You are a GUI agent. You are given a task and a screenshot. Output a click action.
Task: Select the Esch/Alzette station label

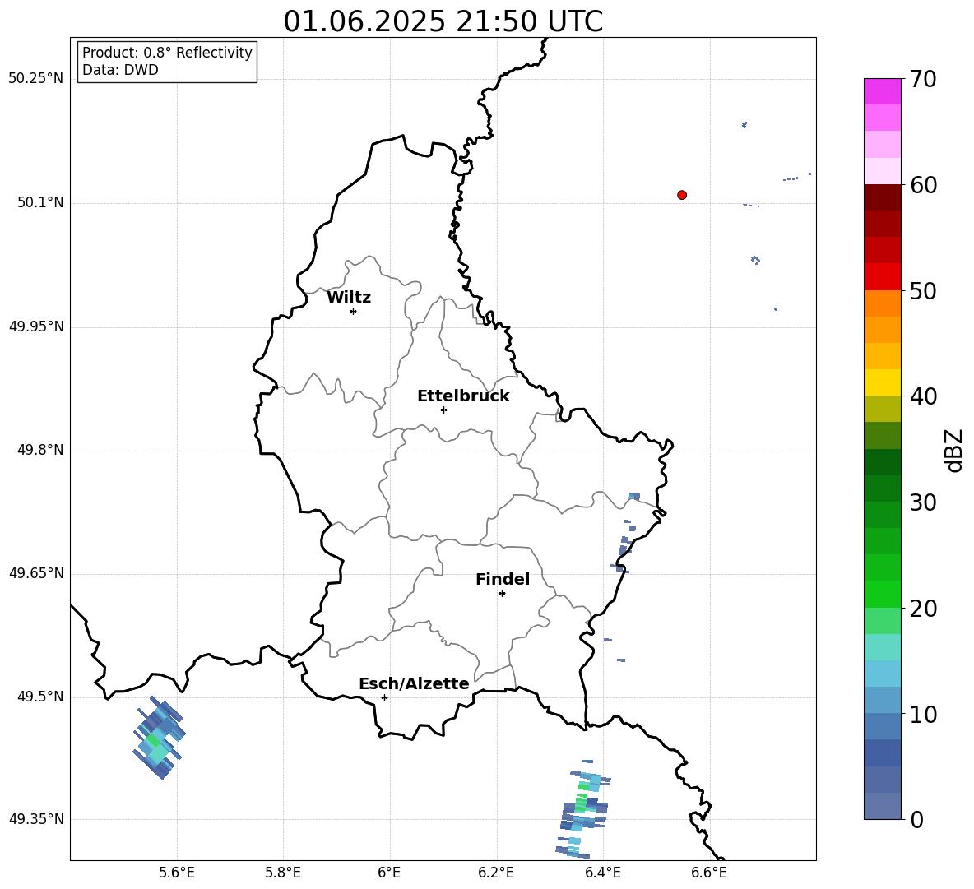[414, 684]
